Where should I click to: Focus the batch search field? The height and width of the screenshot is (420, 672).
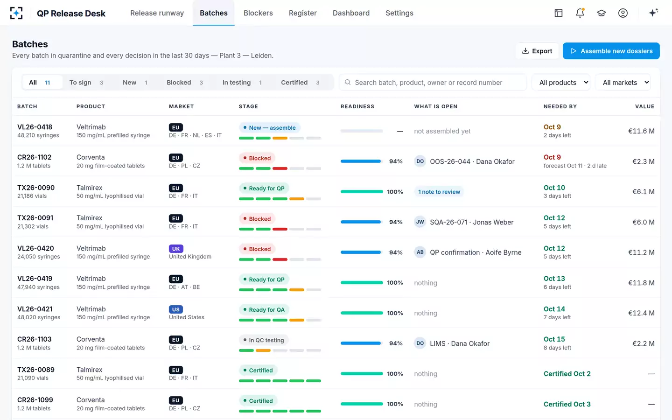tap(433, 83)
